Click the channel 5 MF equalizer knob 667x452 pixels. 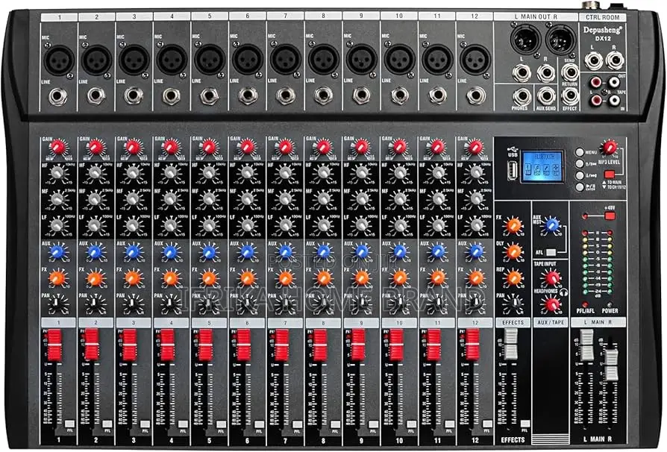[x=209, y=198]
